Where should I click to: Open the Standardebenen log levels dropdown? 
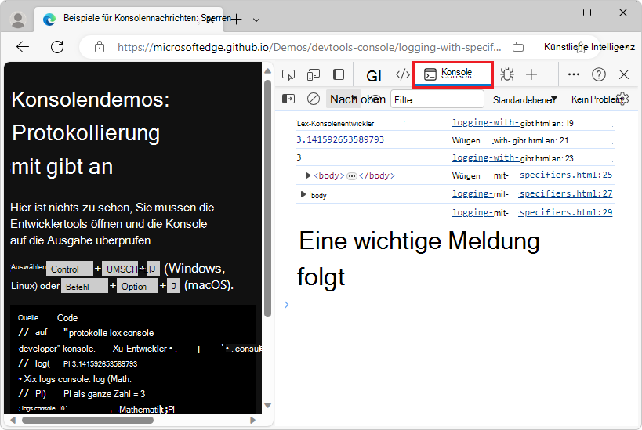click(524, 99)
